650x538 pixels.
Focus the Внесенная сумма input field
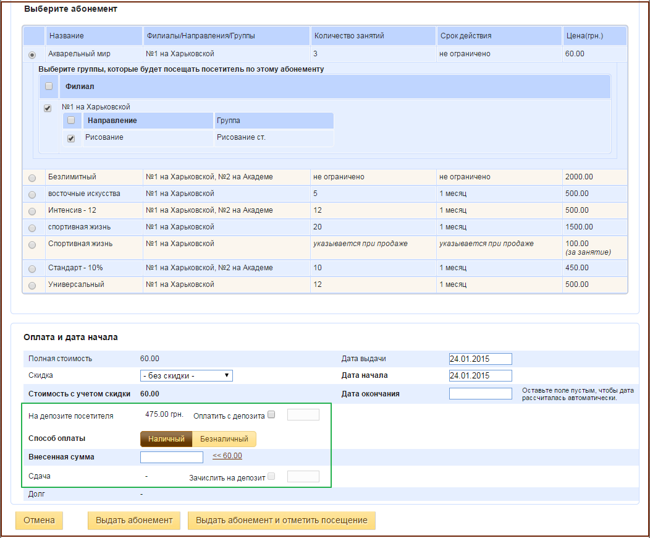coord(172,457)
